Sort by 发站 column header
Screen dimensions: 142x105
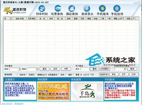[x=42, y=19]
